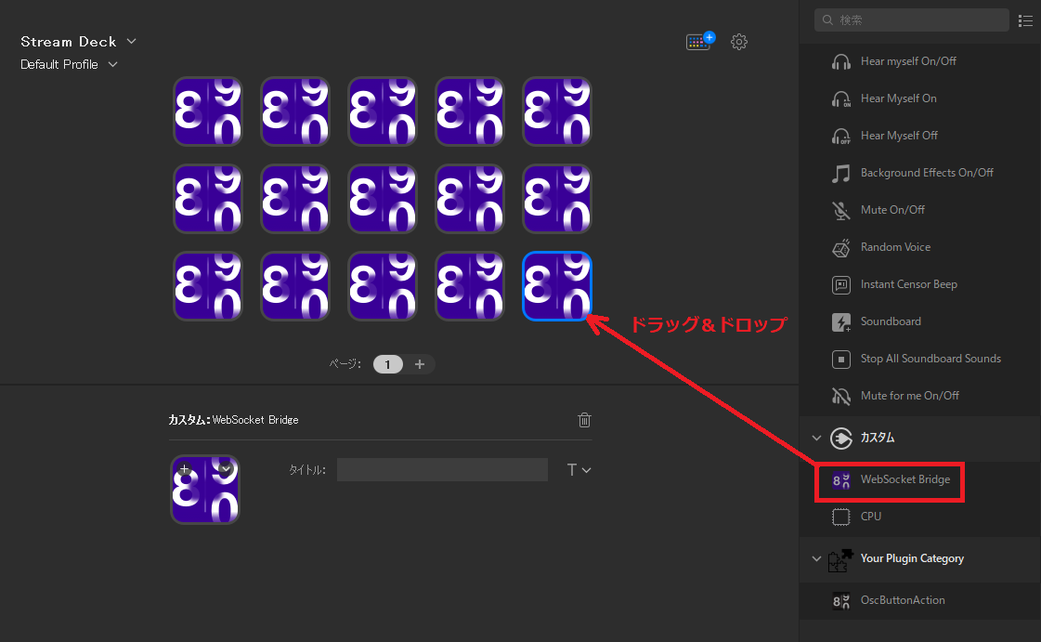Select the Instant Censor Beep icon

pos(841,285)
